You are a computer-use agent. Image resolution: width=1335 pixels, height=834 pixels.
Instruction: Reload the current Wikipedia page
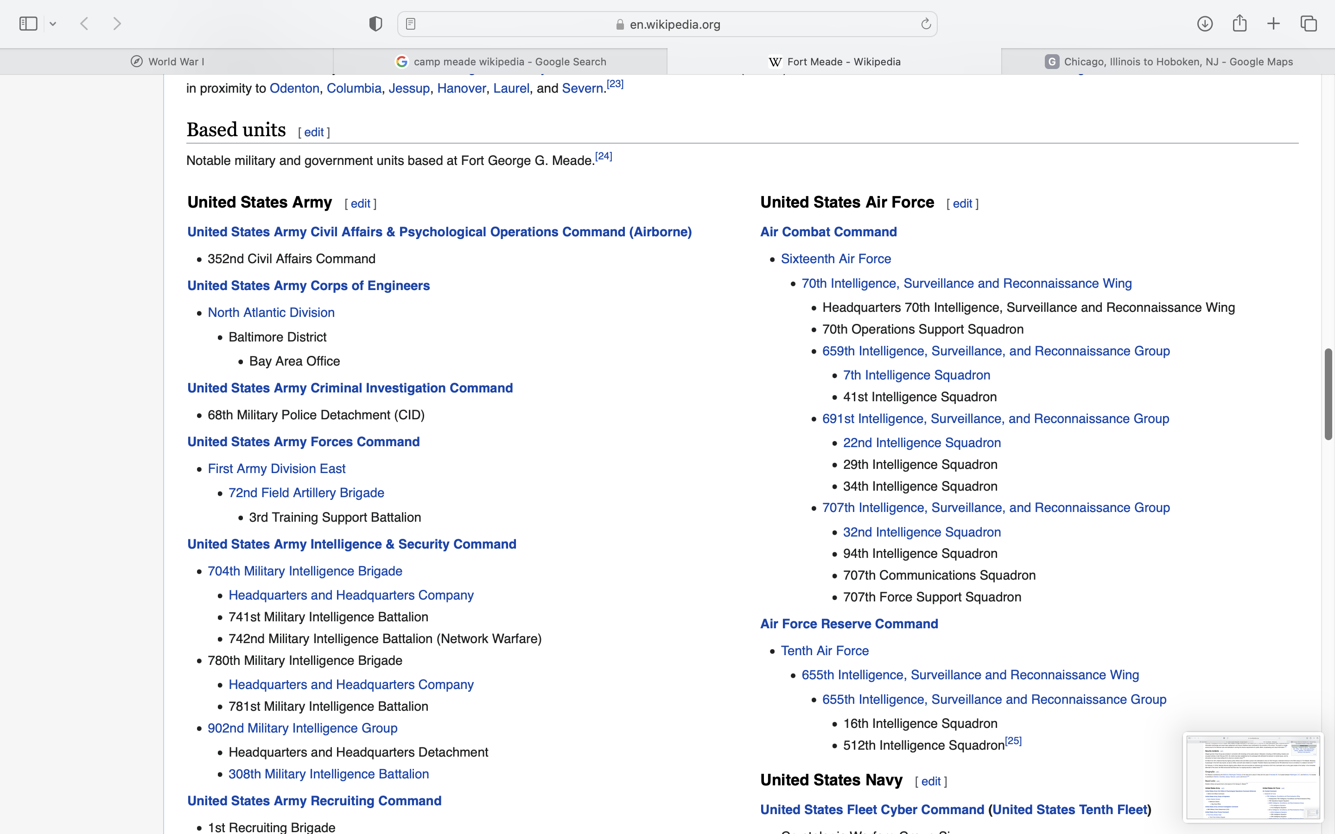926,24
